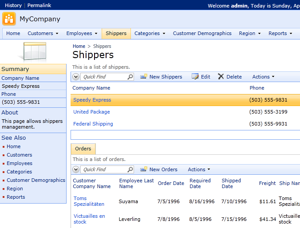Click the phone number (503) 555-9931

click(x=268, y=124)
